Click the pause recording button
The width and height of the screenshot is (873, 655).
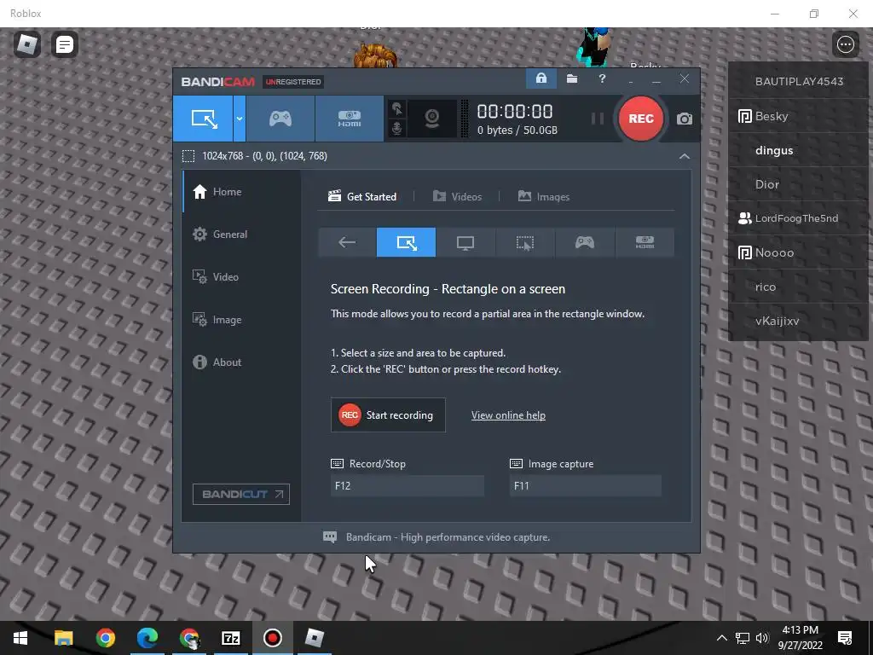coord(598,119)
